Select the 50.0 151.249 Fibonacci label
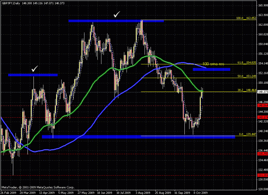The height and width of the screenshot is (195, 268). point(247,76)
